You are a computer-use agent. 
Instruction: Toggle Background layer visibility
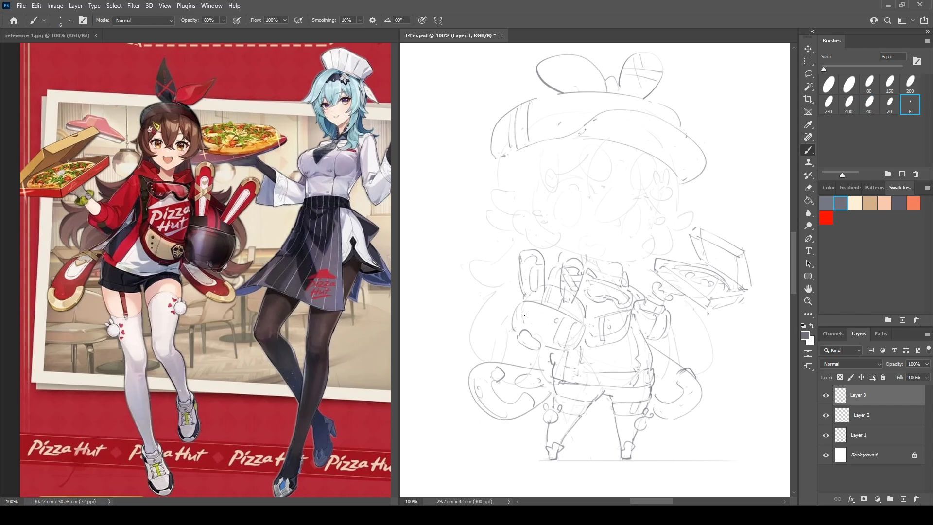[826, 455]
